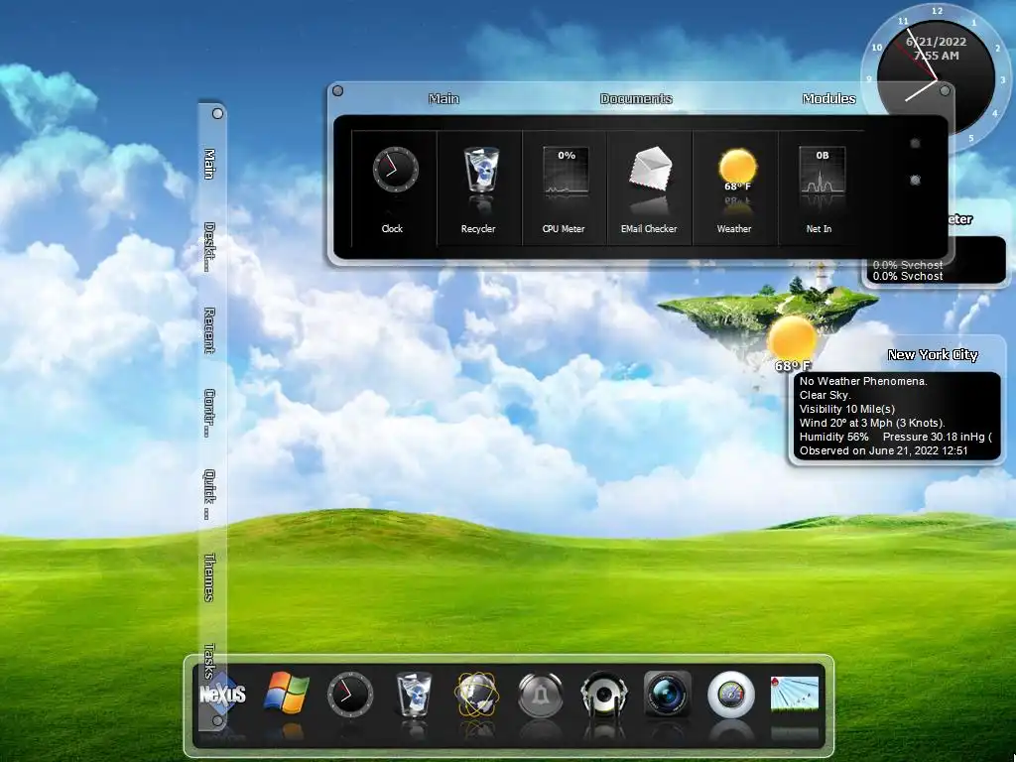Image resolution: width=1016 pixels, height=762 pixels.
Task: Click the 7:55 AM time on the clock widget
Action: click(x=937, y=56)
